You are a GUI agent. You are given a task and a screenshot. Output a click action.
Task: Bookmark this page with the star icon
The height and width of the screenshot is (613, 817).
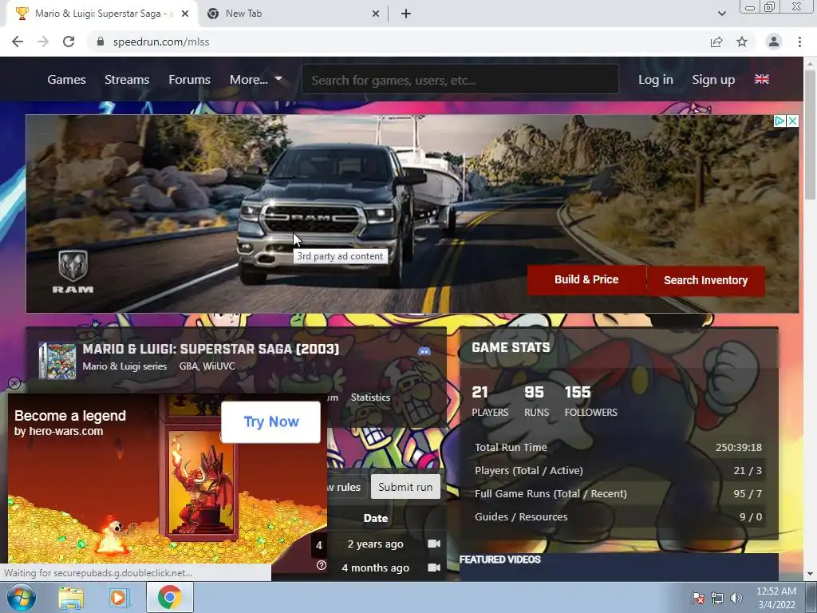point(742,42)
